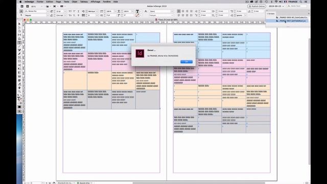Select the Scissors tool

(19, 65)
